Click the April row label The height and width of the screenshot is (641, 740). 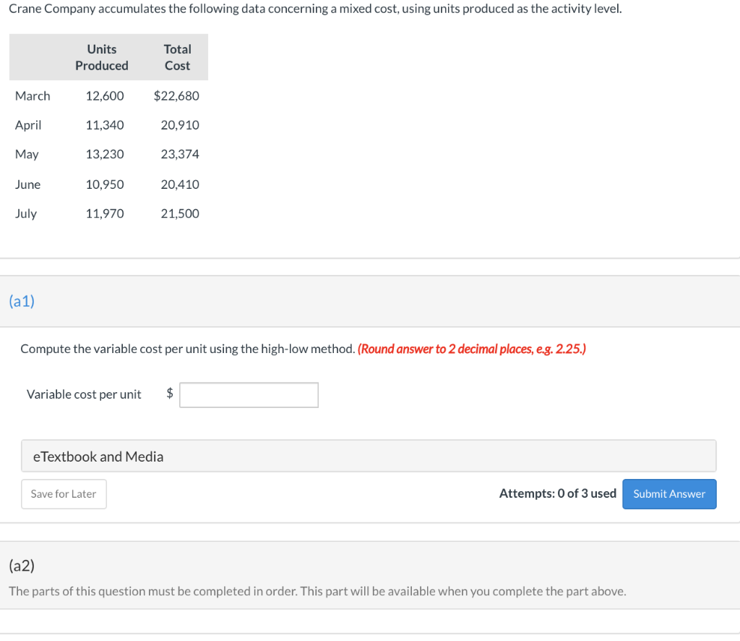(28, 125)
